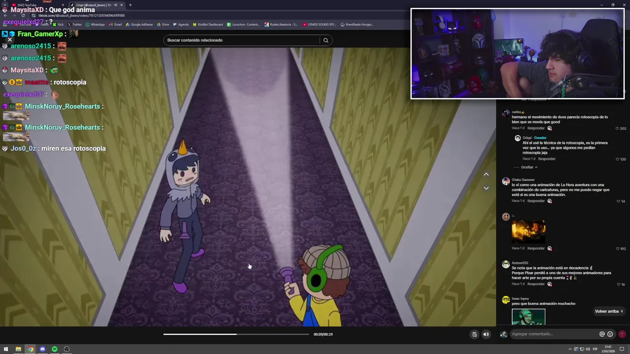Like Otaku Gammer's comment with 14 likes

click(618, 201)
